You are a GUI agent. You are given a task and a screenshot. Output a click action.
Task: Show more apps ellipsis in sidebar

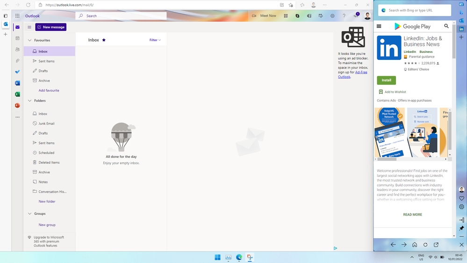18,117
